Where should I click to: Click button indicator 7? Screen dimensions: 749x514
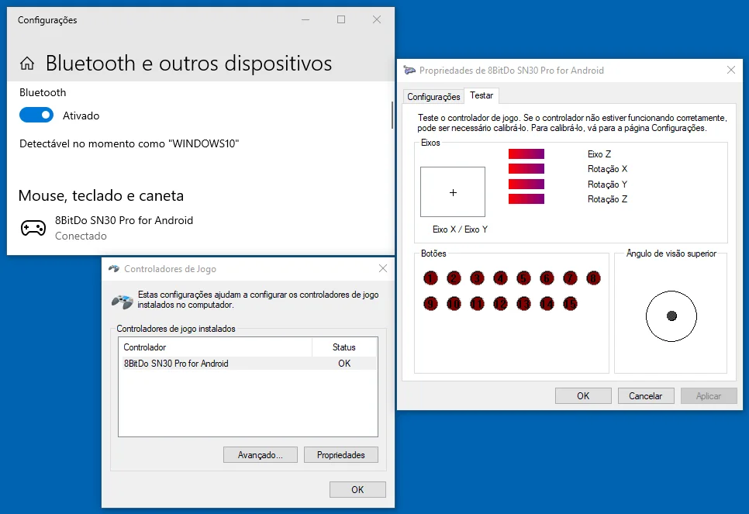pos(570,278)
